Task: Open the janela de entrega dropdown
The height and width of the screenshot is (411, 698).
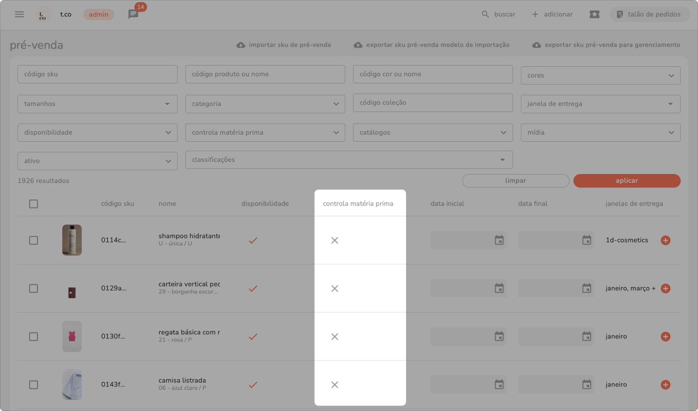Action: 600,104
